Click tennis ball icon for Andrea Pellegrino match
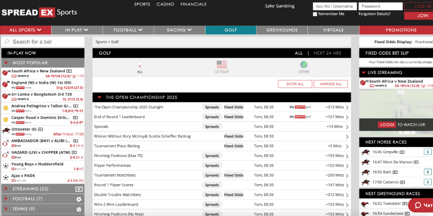This screenshot has width=433, height=216. pos(5,107)
